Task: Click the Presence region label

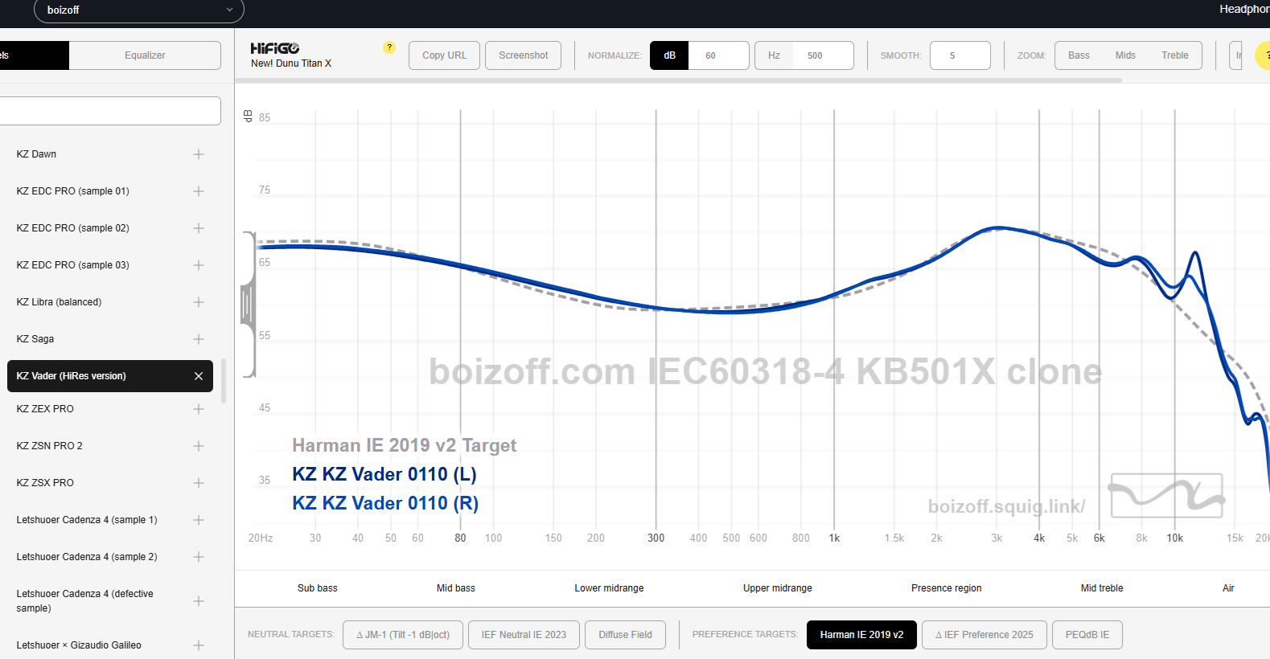Action: tap(947, 588)
